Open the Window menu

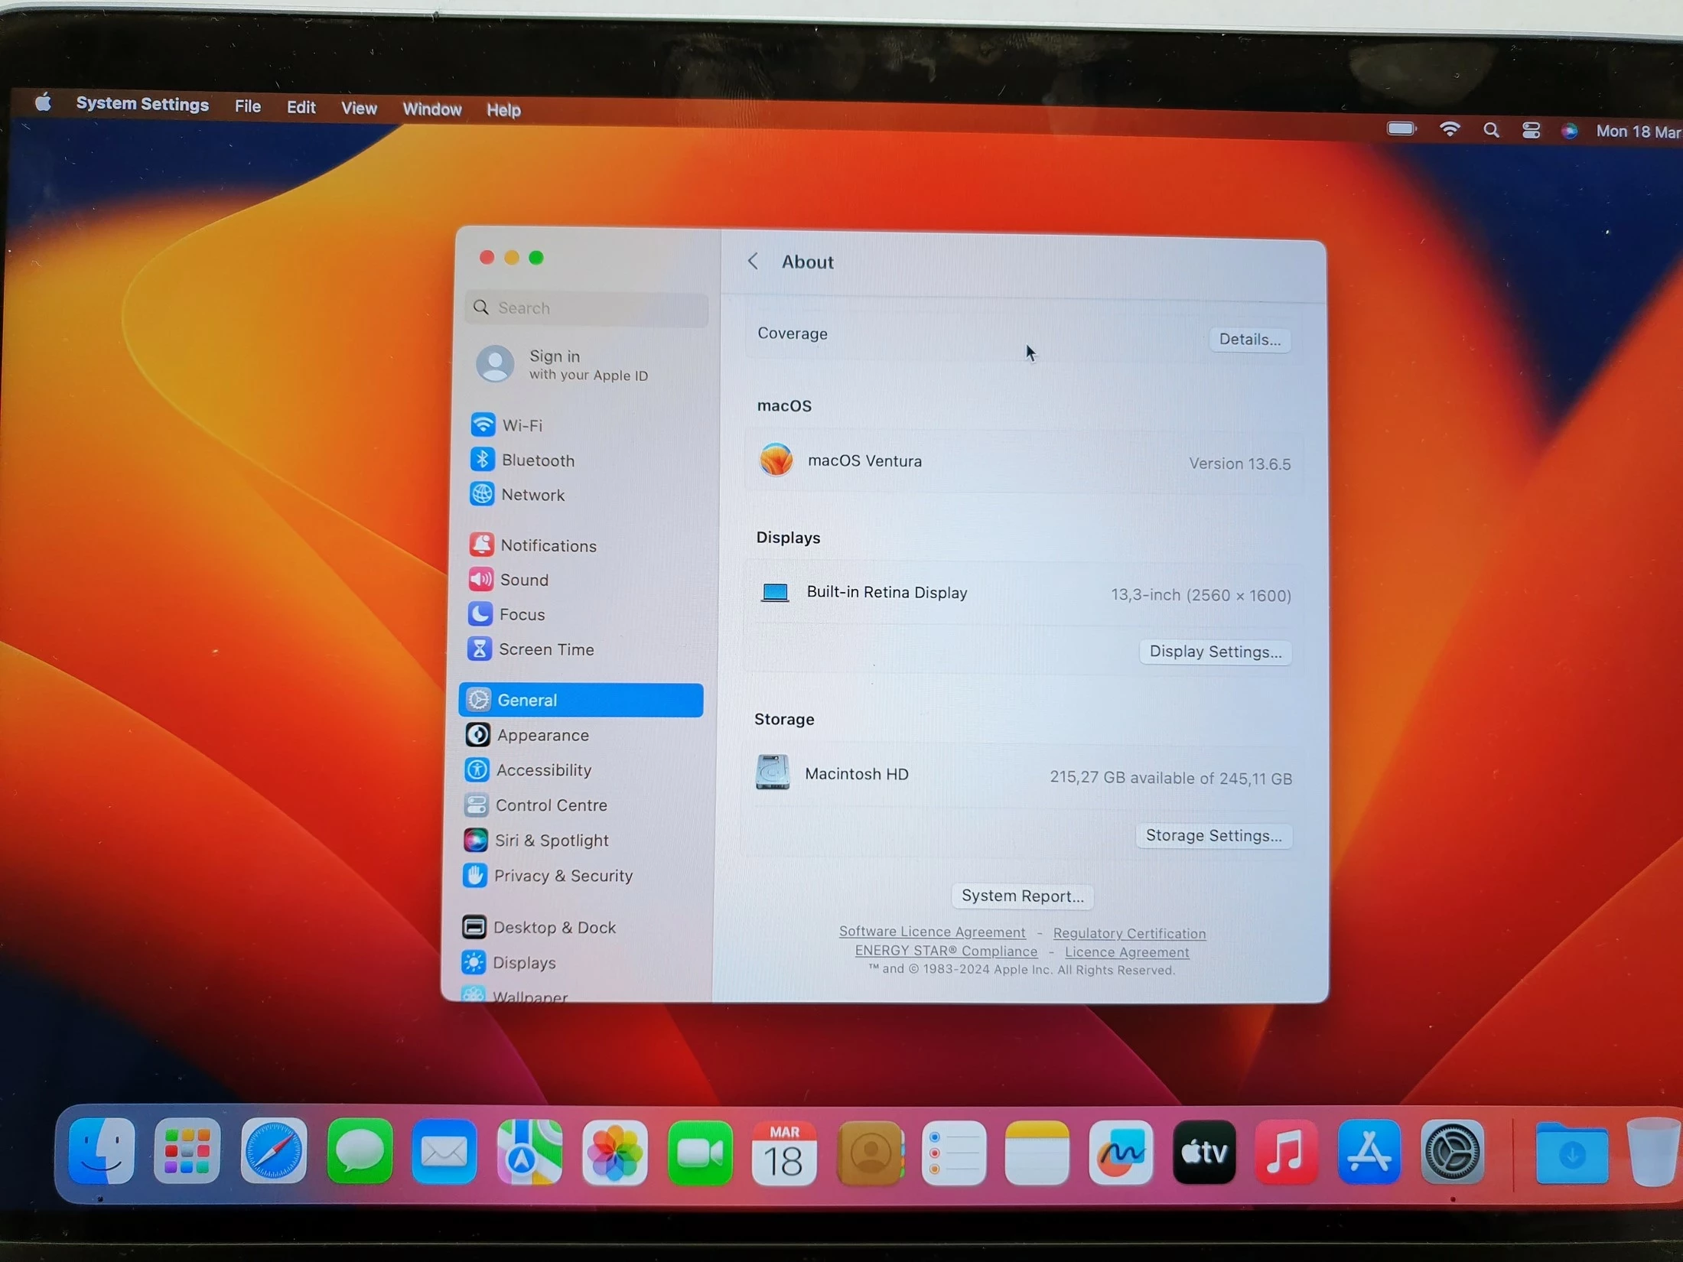tap(432, 109)
